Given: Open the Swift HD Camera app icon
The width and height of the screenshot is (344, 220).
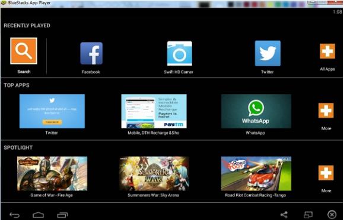Looking at the screenshot, I should coord(180,53).
